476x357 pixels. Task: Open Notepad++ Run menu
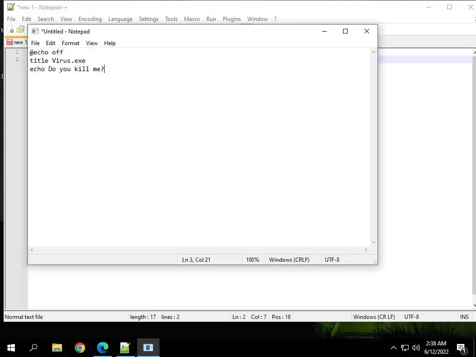(x=211, y=19)
